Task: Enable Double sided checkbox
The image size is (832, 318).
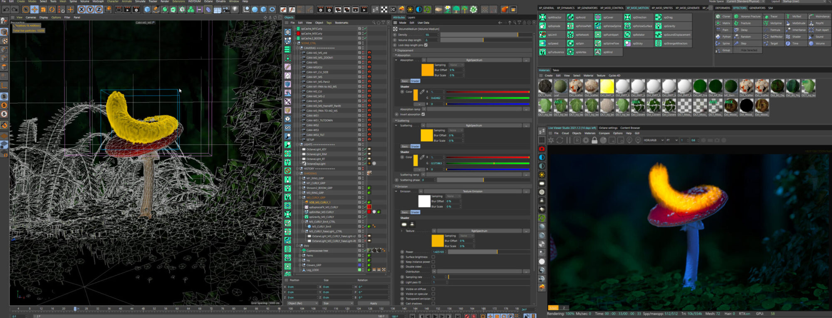Action: [x=433, y=267]
